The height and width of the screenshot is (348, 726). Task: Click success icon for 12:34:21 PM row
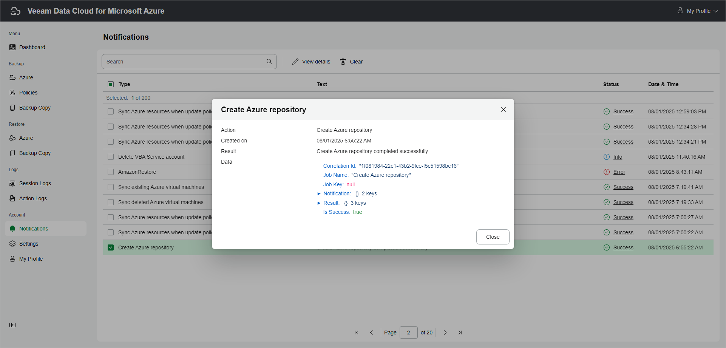607,142
